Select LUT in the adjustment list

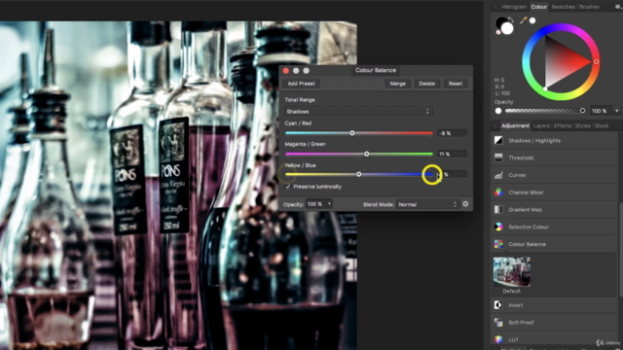[554, 339]
